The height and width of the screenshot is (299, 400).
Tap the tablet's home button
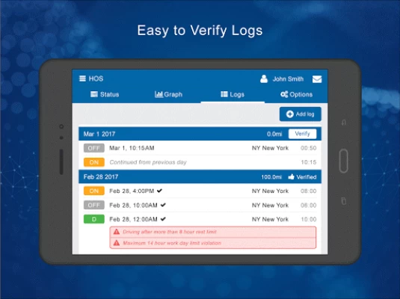(344, 161)
